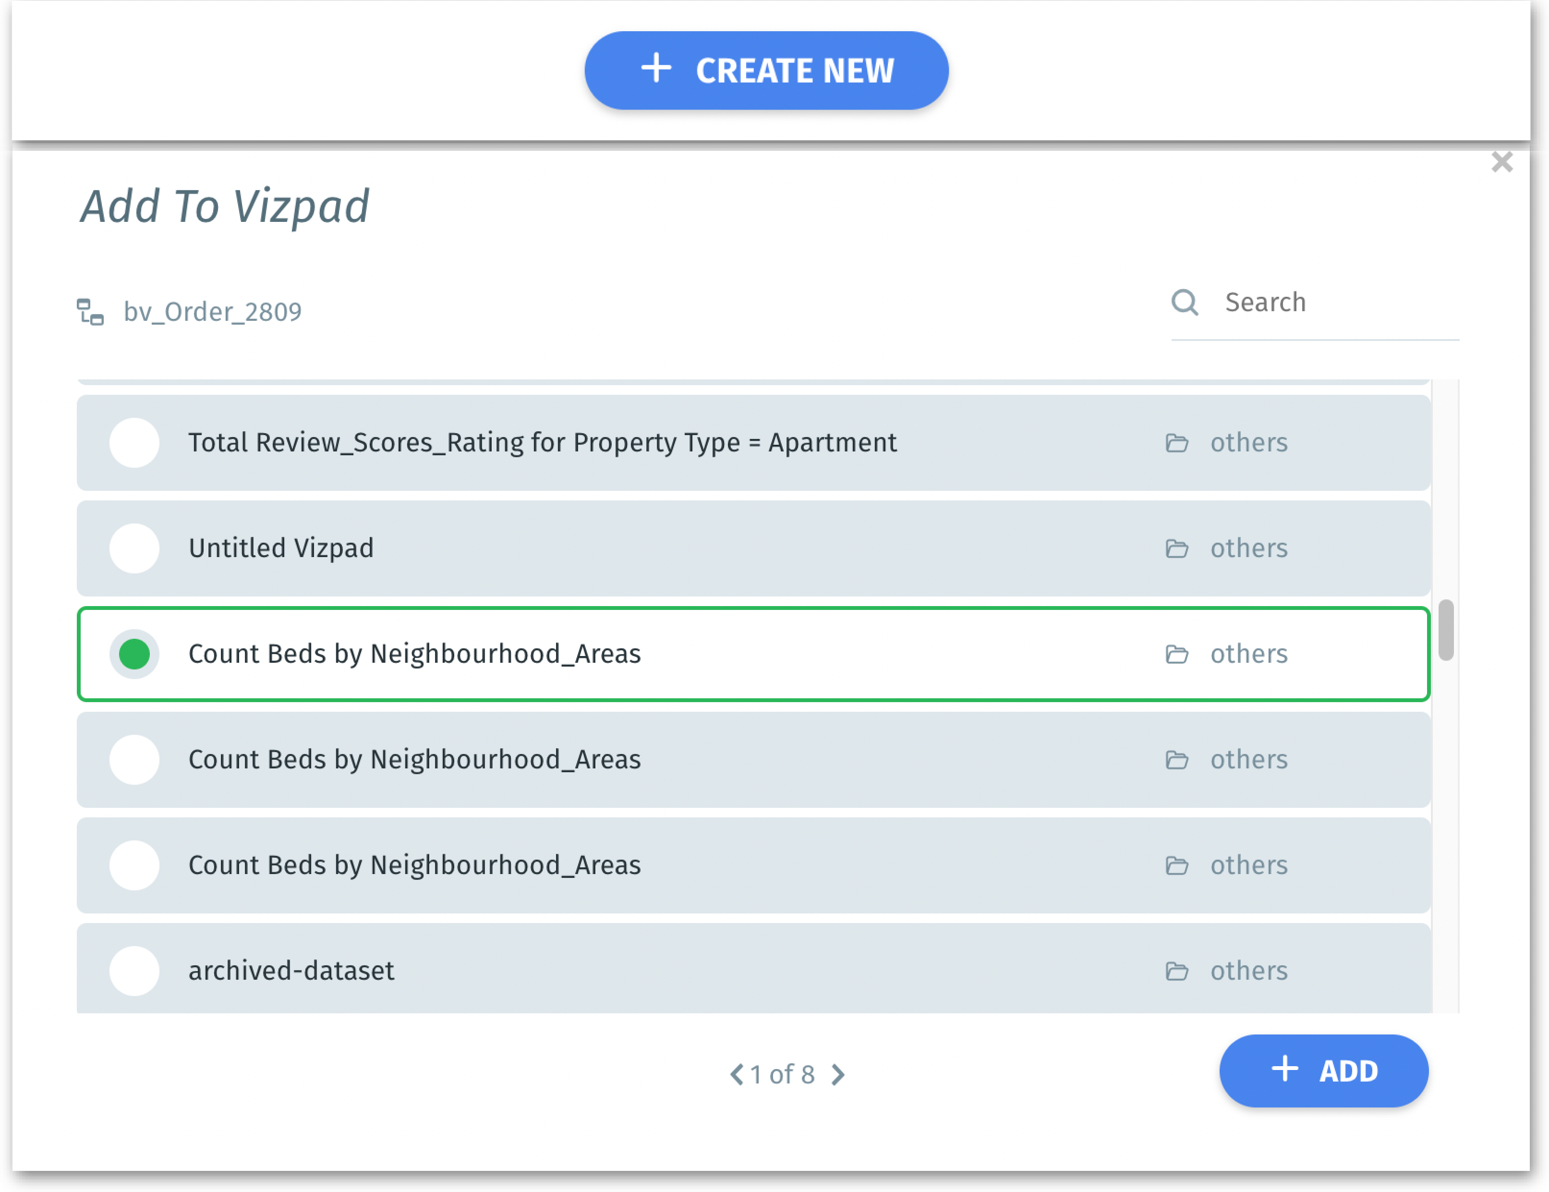Click folder icon on archived-dataset row
The height and width of the screenshot is (1192, 1549).
[x=1177, y=971]
